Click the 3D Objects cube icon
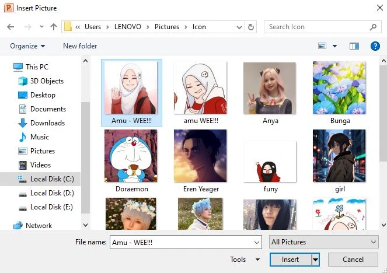 pyautogui.click(x=23, y=81)
